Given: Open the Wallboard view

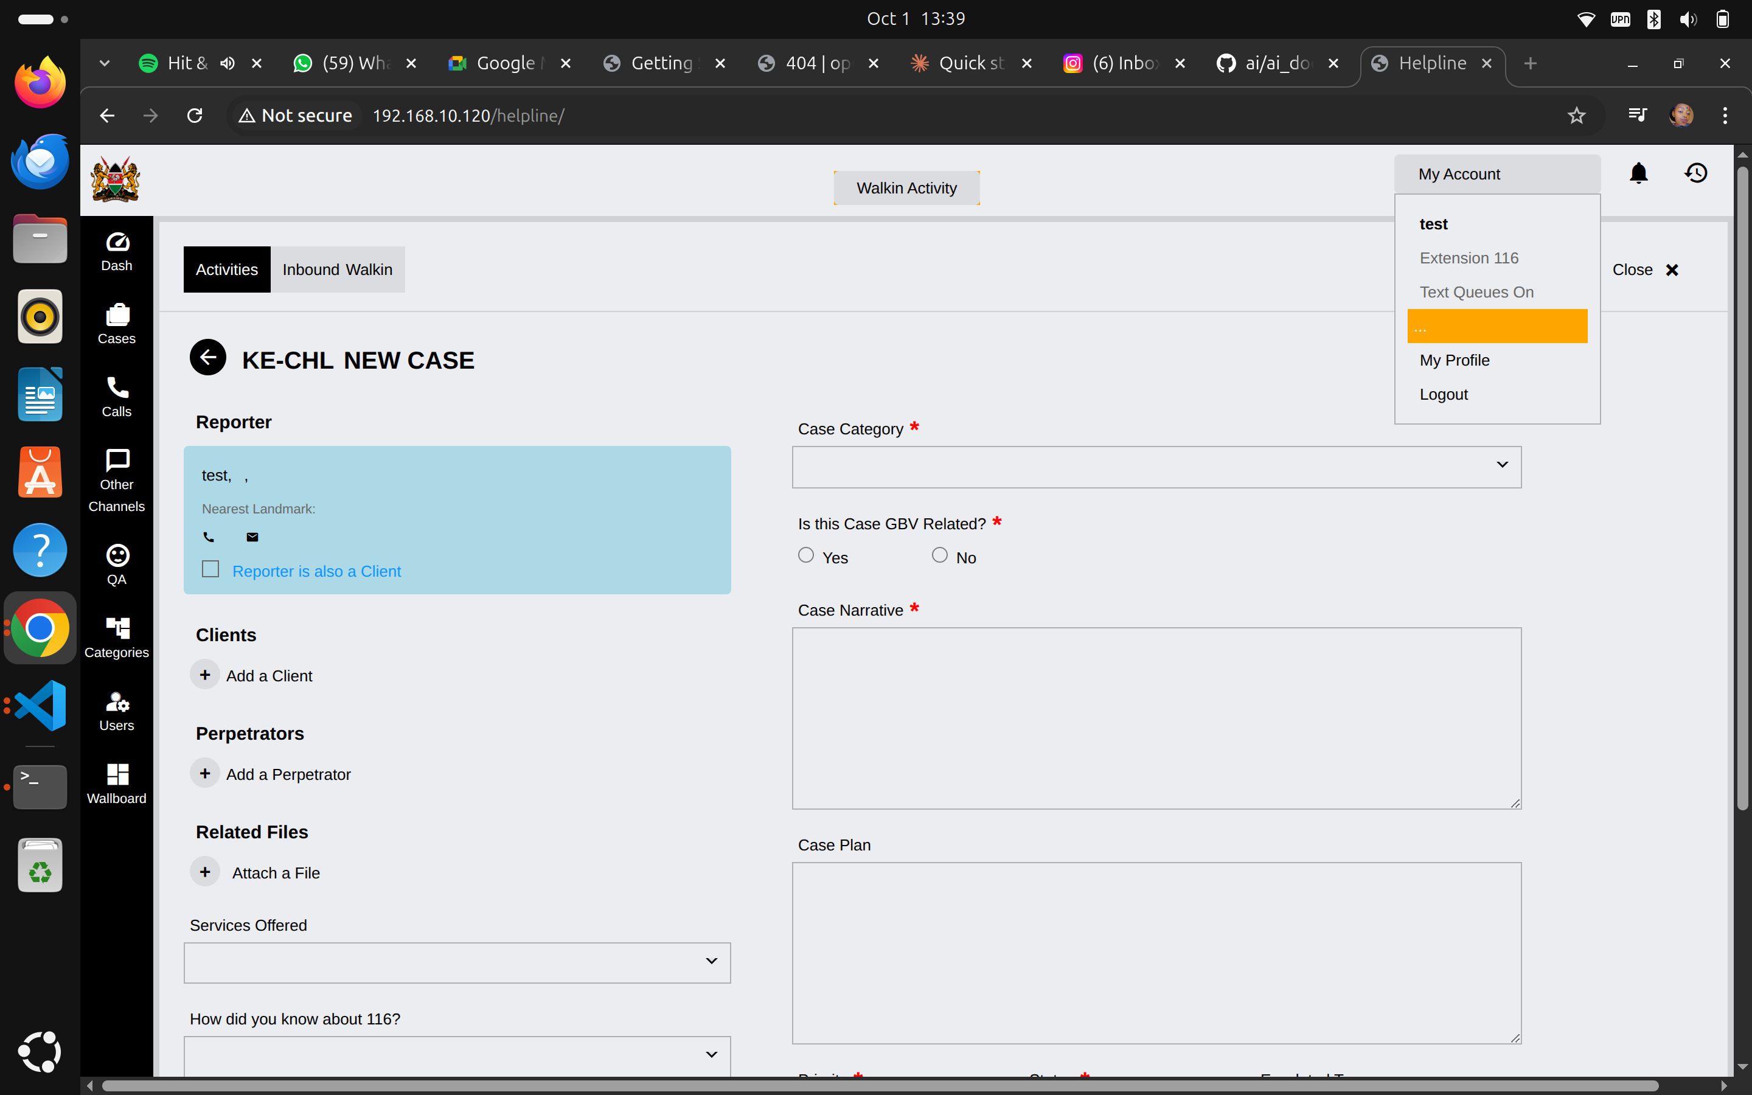Looking at the screenshot, I should 117,782.
